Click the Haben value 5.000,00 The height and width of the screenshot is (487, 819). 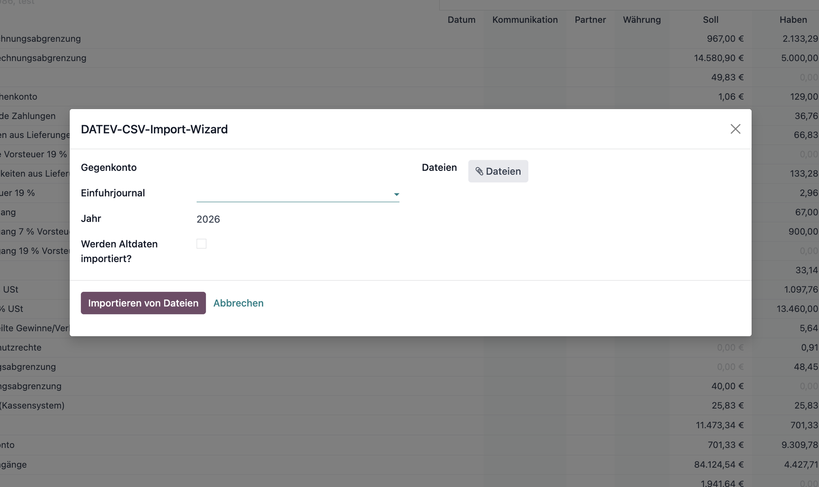[x=799, y=58]
